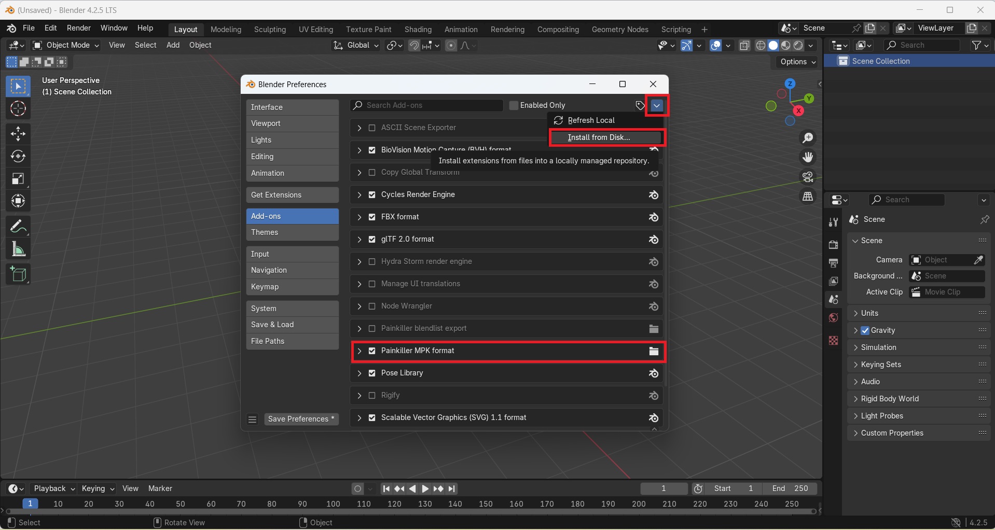The width and height of the screenshot is (995, 530).
Task: Click the Search Add-ons field
Action: pyautogui.click(x=427, y=106)
